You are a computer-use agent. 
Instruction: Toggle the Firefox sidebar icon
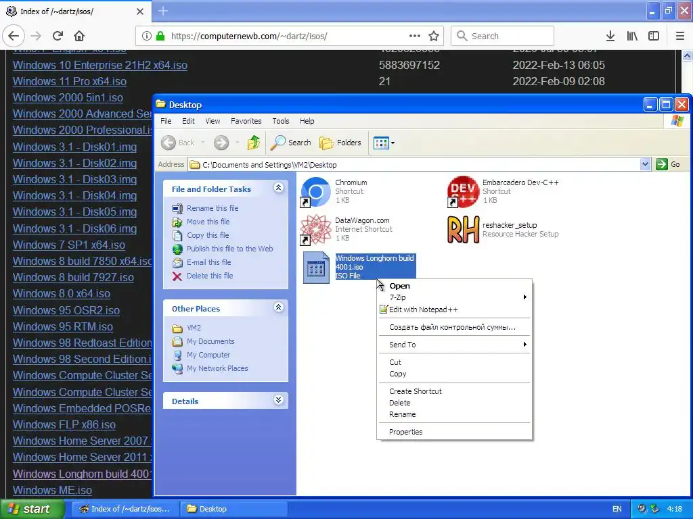tap(654, 36)
